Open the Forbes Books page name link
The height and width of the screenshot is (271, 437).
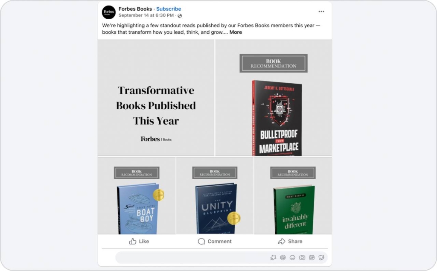click(x=135, y=9)
